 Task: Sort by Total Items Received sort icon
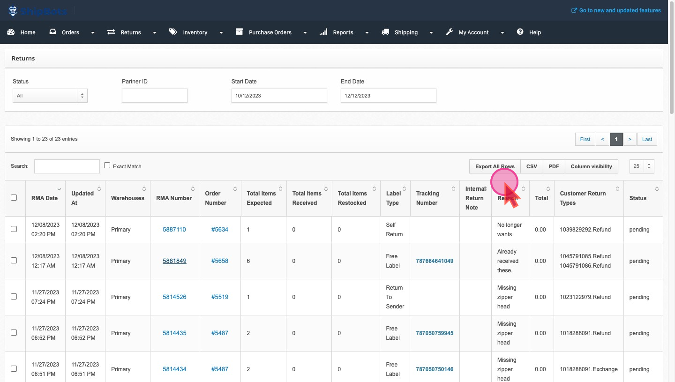click(x=326, y=189)
